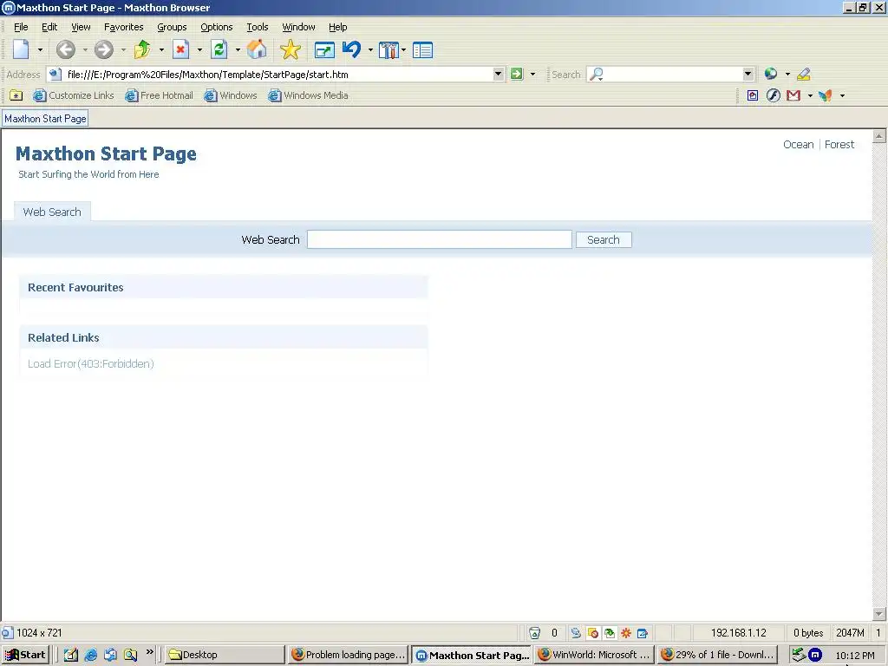Click the Search button on start page
The width and height of the screenshot is (888, 666).
(x=604, y=239)
